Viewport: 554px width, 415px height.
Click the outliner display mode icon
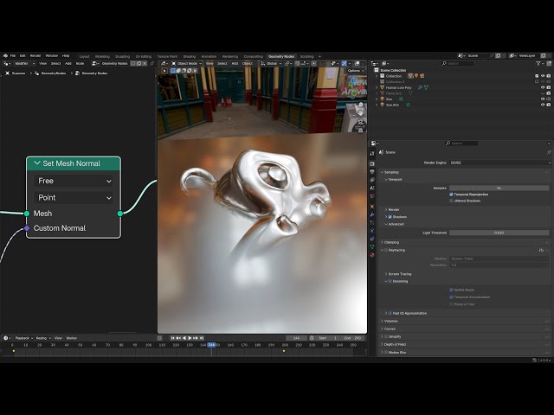385,63
